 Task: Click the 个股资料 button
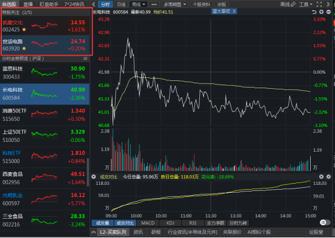click(x=201, y=4)
